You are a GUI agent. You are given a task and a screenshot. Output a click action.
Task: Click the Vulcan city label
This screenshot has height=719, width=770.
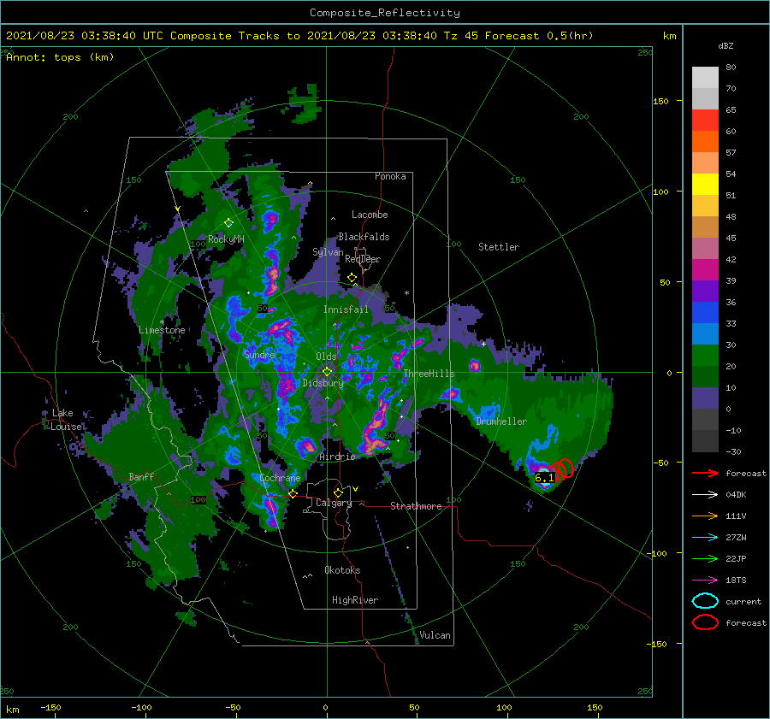pos(435,635)
